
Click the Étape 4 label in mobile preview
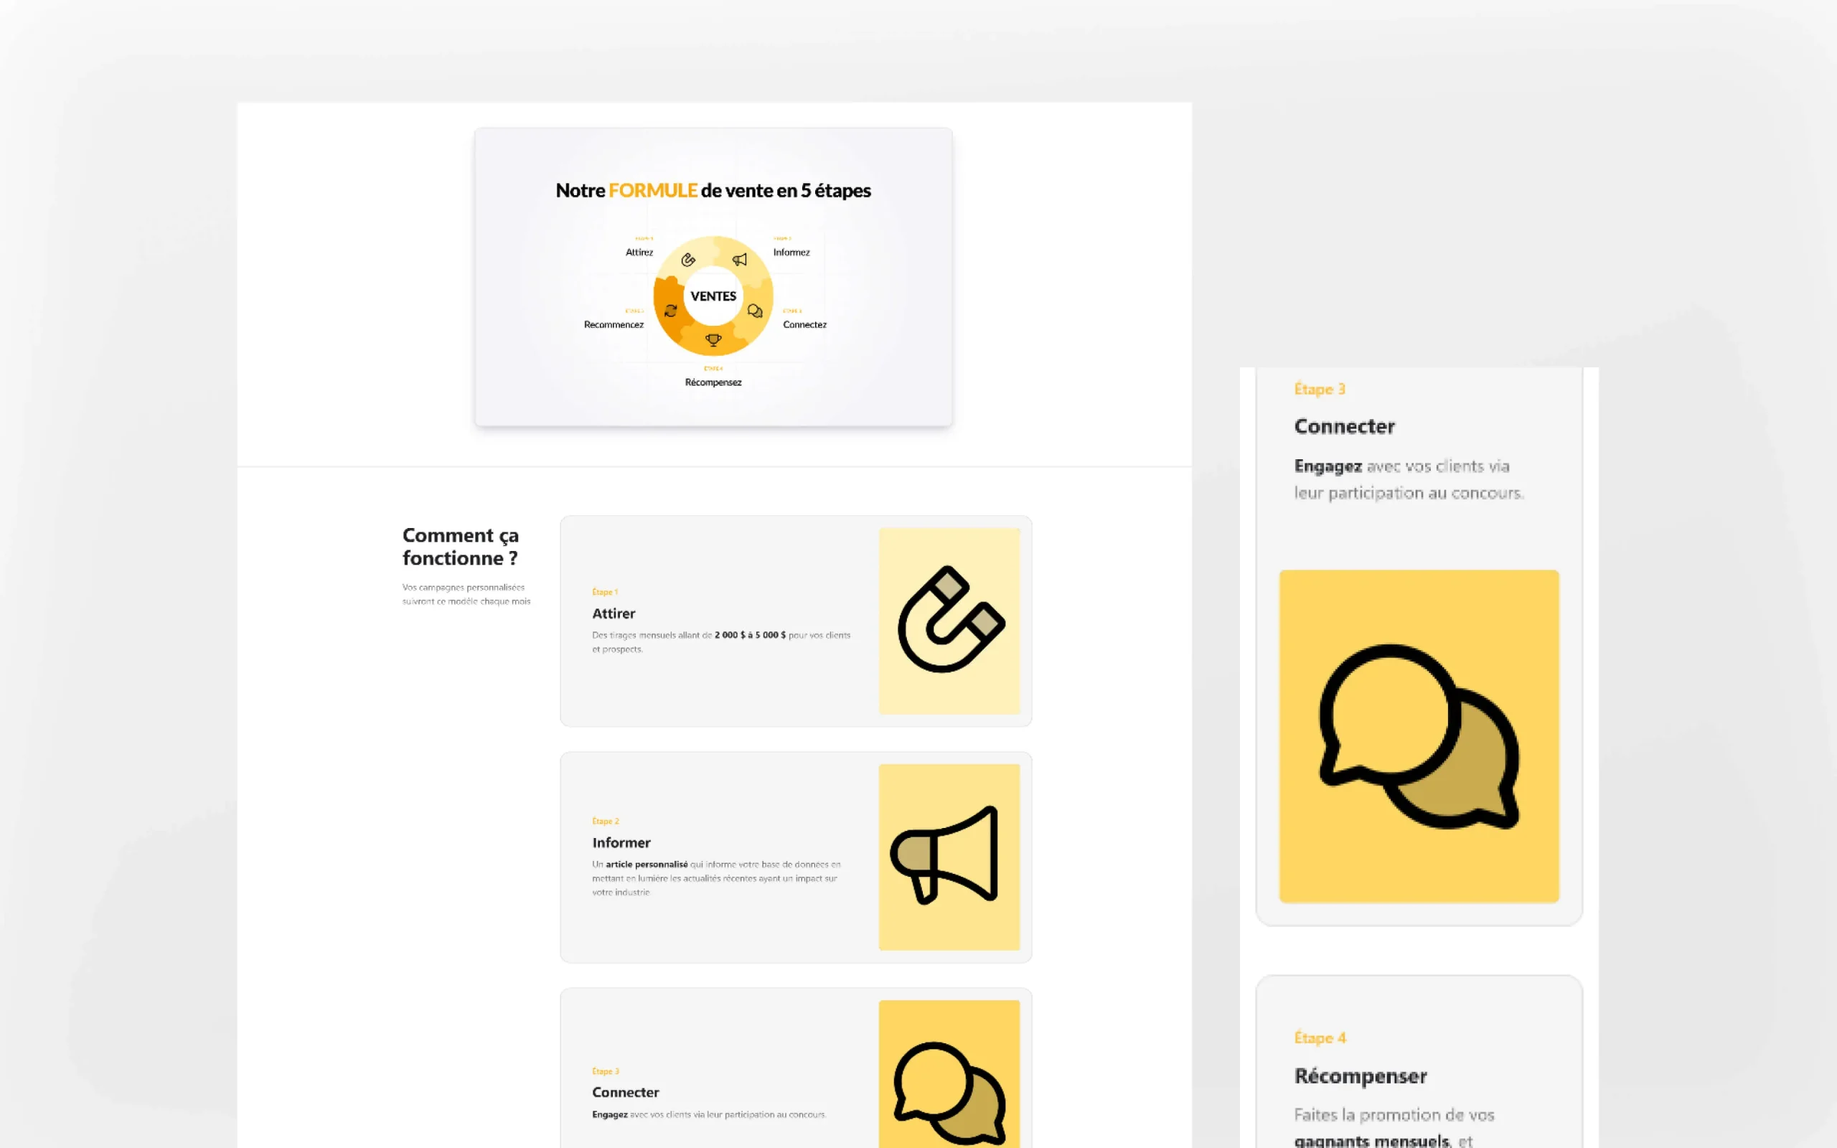pyautogui.click(x=1320, y=1038)
